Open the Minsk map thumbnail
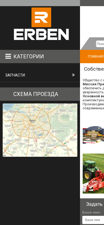Viewport: 104px width, 225px height. (40, 130)
